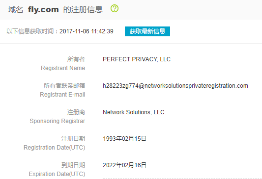Select the registrant email address text
Screen dimensions: 262x179
(175, 86)
